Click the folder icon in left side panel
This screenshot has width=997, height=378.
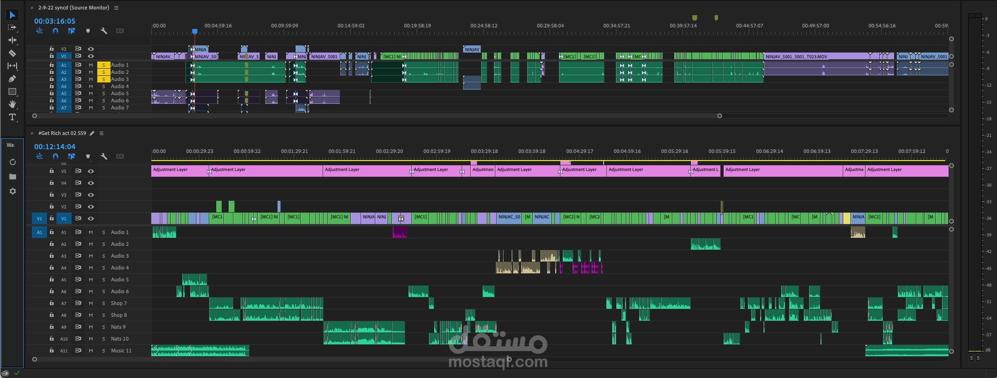click(x=13, y=177)
